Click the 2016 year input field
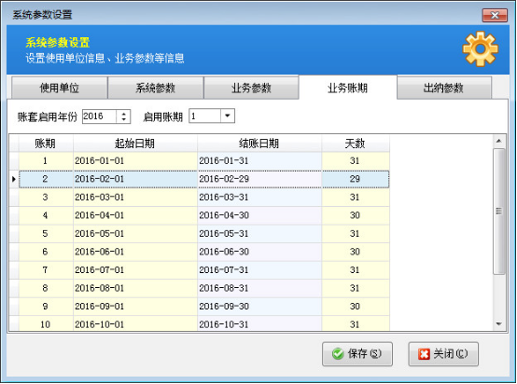 (99, 117)
